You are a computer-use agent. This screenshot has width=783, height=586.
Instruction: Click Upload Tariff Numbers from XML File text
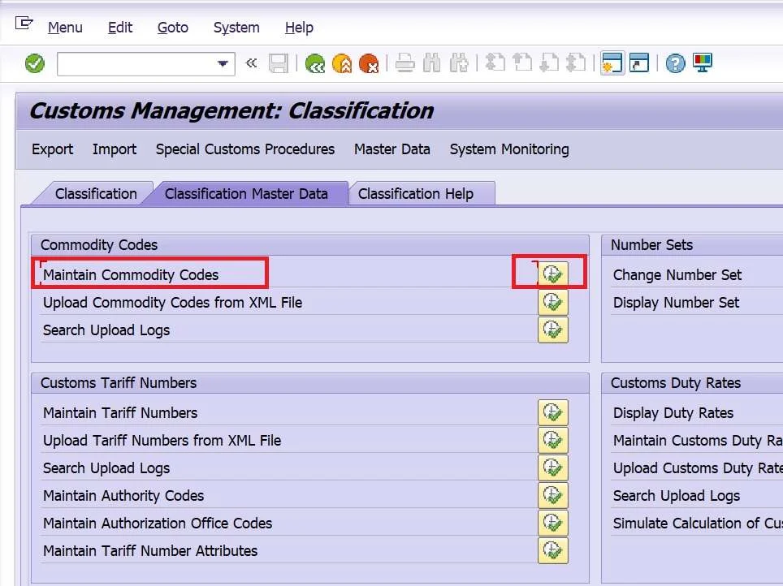click(162, 440)
